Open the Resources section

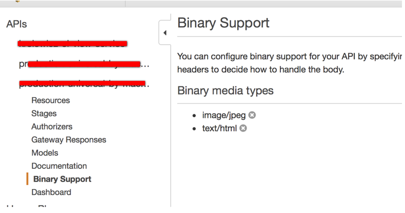pos(51,100)
